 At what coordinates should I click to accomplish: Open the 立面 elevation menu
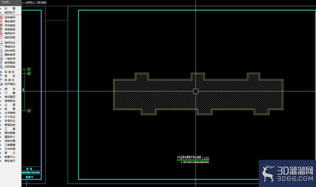(10, 105)
